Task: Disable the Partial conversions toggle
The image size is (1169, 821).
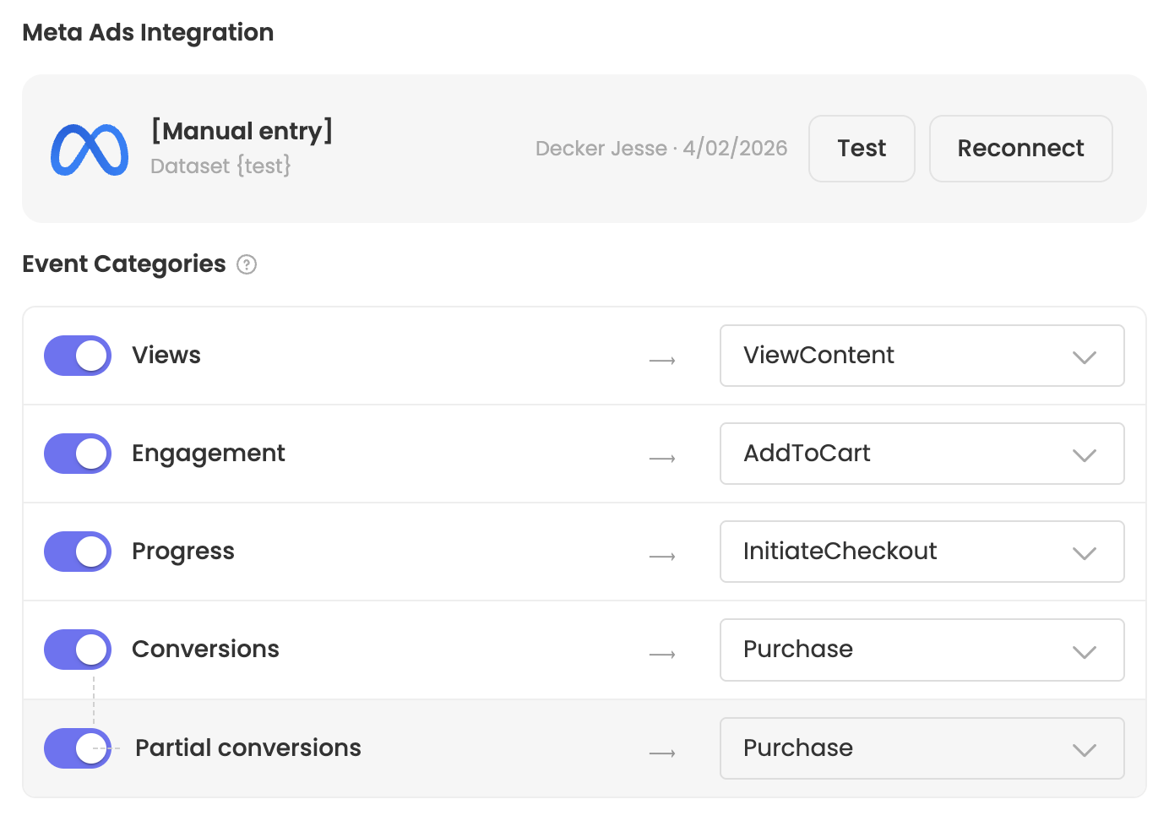Action: (78, 748)
